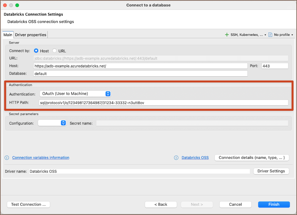Click the Finish button

[x=274, y=204]
